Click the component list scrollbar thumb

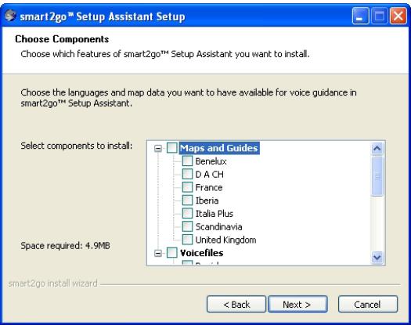click(x=377, y=175)
